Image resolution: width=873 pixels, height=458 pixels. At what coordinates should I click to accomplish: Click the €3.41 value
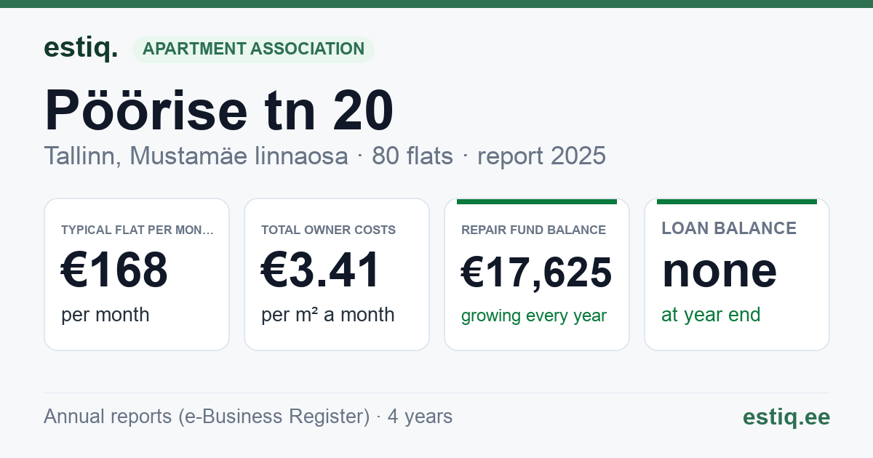[x=320, y=270]
